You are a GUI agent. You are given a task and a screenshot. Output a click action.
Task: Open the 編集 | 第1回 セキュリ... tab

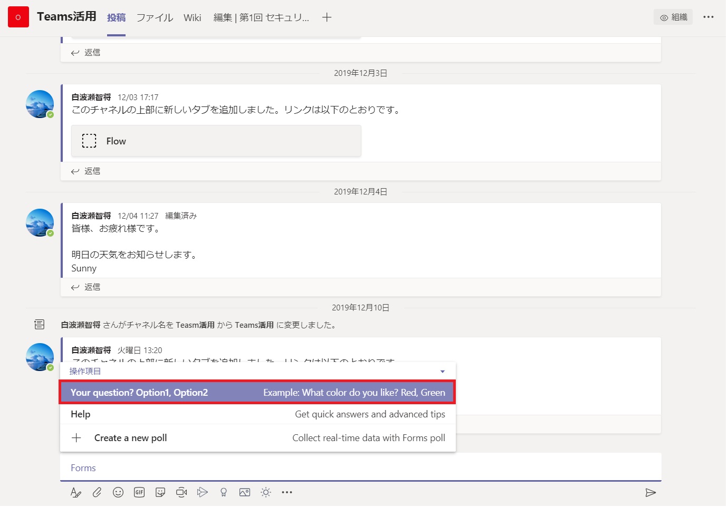262,17
